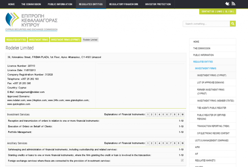The width and height of the screenshot is (248, 167).
Task: Click www.rodeler.com approved domain
Action: 16,100
